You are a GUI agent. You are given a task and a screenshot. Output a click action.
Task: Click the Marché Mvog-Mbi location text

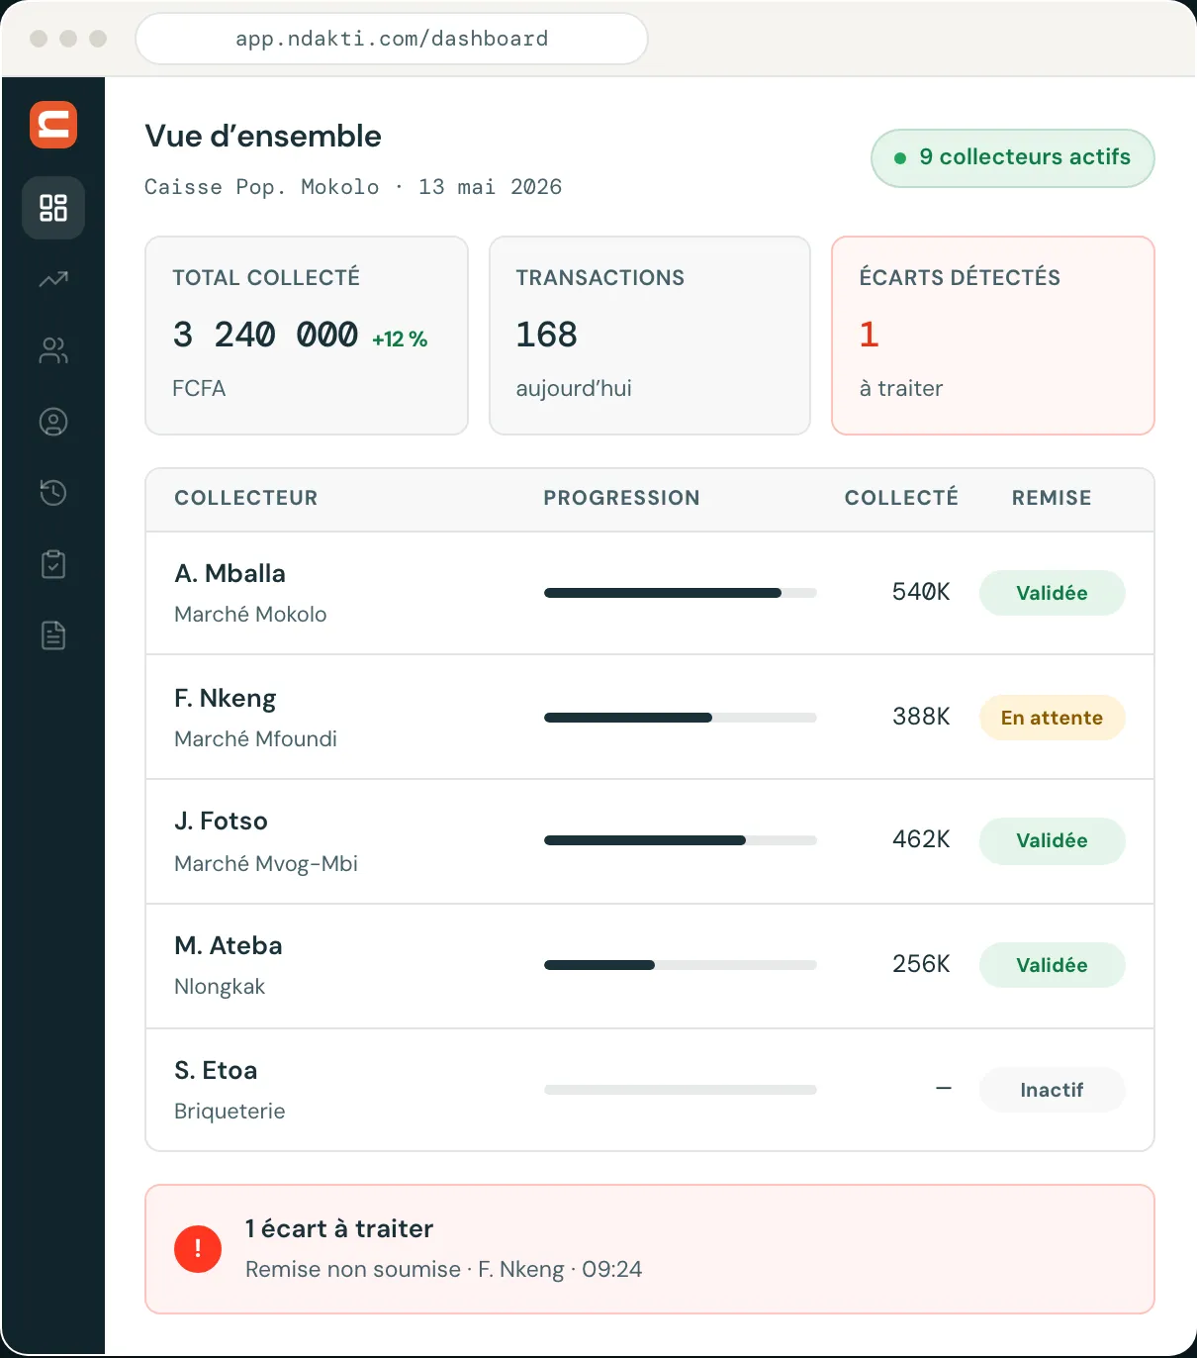[266, 863]
